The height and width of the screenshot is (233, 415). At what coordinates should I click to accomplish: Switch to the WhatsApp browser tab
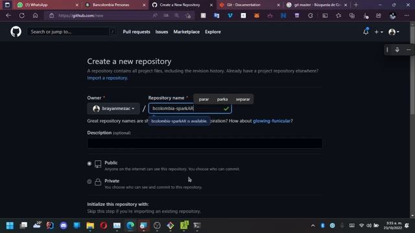click(47, 5)
